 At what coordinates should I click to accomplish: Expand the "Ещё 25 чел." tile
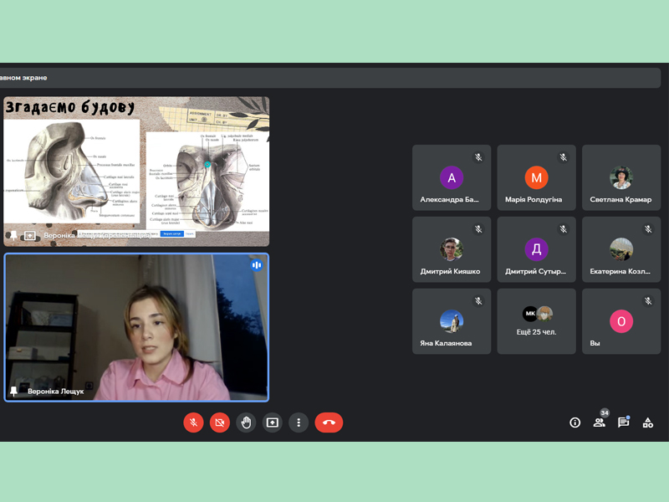536,321
